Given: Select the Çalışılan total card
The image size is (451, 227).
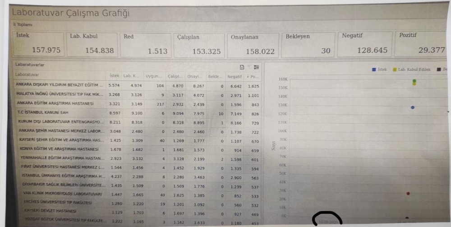Looking at the screenshot, I should 199,46.
